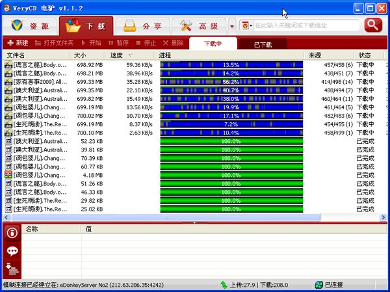Open the 资源 resources tab
The width and height of the screenshot is (390, 292).
click(x=30, y=26)
